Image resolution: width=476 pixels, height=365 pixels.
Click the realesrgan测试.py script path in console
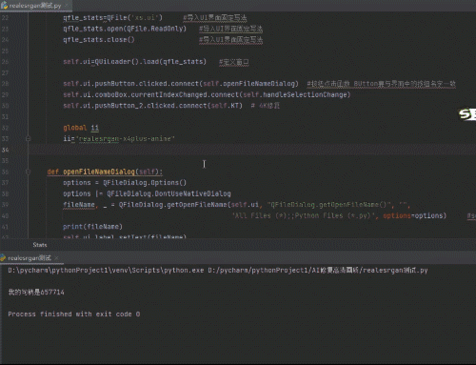(318, 271)
